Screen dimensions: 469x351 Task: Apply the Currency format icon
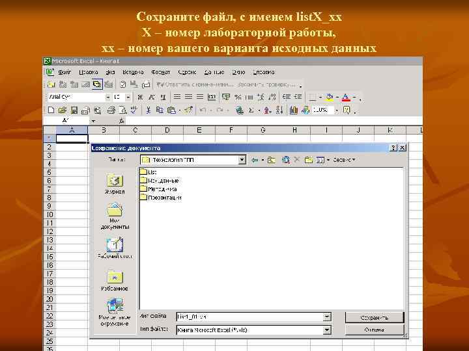(x=226, y=97)
